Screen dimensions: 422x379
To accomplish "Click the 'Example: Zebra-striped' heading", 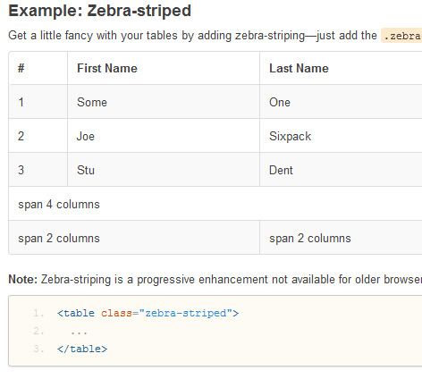I will coord(100,11).
